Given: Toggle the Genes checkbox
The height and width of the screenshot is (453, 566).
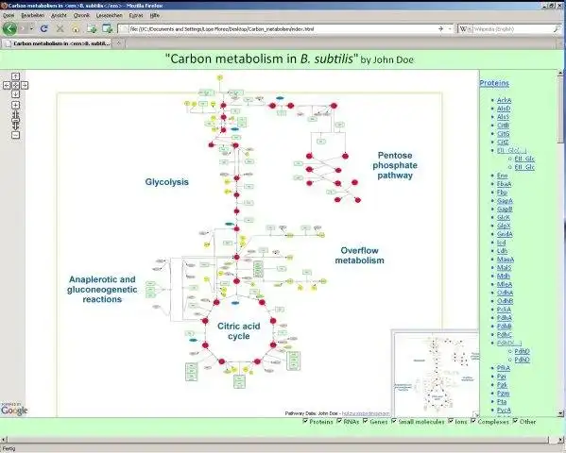Looking at the screenshot, I should [366, 421].
